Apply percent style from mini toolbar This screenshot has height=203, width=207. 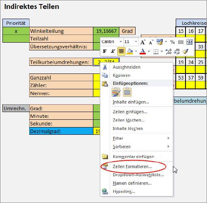tap(172, 42)
